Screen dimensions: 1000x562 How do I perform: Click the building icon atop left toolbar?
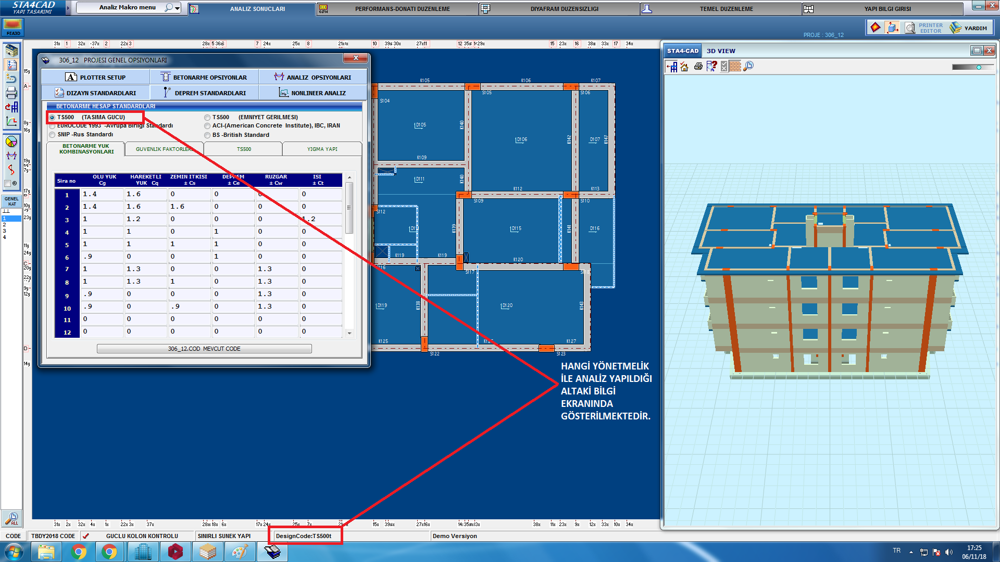(11, 50)
